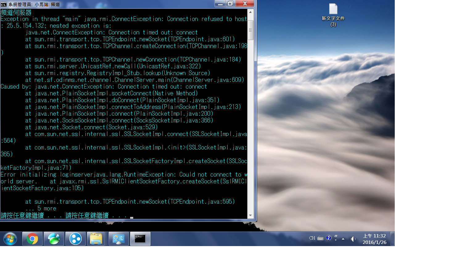Launch Google Chrome from the taskbar
This screenshot has height=275, width=462.
tap(32, 239)
